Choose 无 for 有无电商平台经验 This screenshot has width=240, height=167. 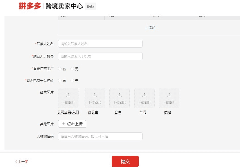click(x=72, y=81)
